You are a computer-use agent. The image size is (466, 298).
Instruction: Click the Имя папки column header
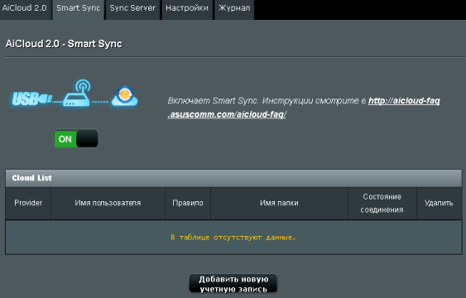coord(279,204)
